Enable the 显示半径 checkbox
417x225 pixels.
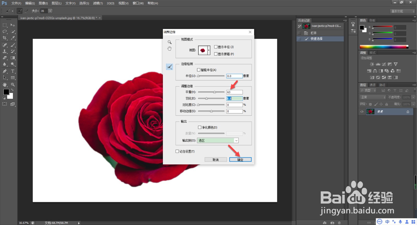tap(216, 47)
